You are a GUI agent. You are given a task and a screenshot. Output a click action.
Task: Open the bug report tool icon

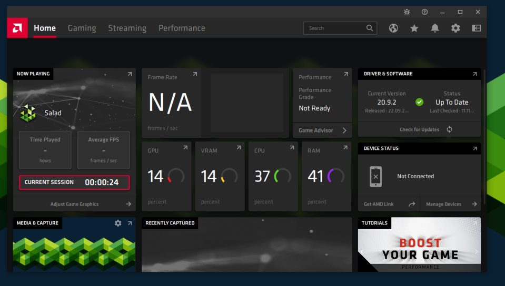(x=407, y=12)
